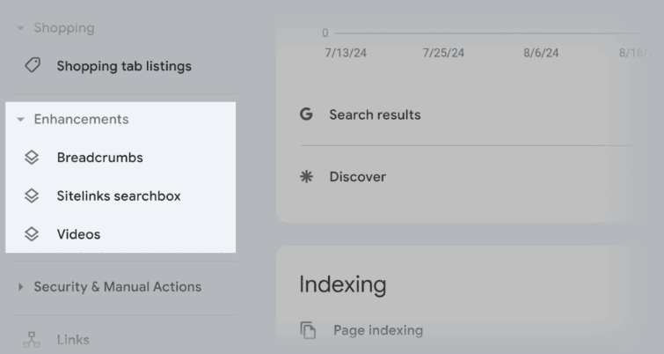The height and width of the screenshot is (354, 664).
Task: Open the Videos enhancement report
Action: (79, 234)
